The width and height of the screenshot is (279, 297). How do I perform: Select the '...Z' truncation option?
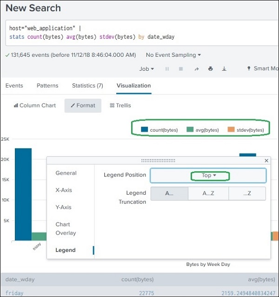click(x=246, y=194)
